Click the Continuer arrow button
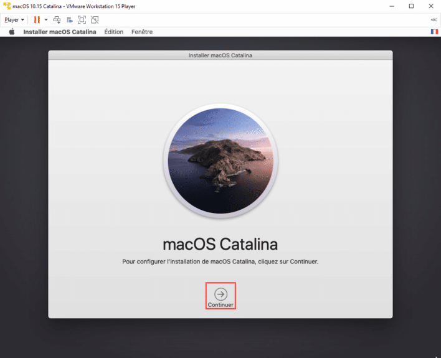This screenshot has width=441, height=358. (x=220, y=294)
